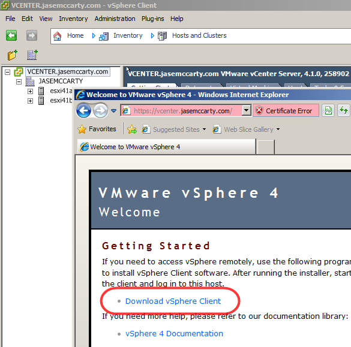This screenshot has height=347, width=351.
Task: Open the File menu
Action: pyautogui.click(x=10, y=19)
